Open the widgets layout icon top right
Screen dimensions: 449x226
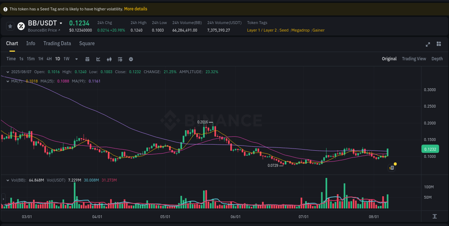coord(439,44)
